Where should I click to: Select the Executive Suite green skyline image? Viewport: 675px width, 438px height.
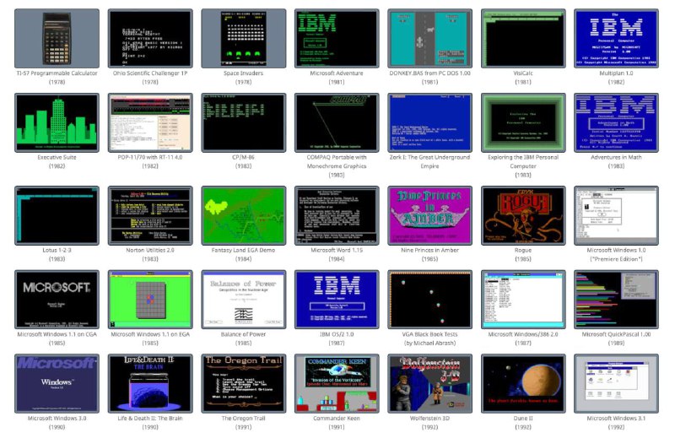(57, 122)
